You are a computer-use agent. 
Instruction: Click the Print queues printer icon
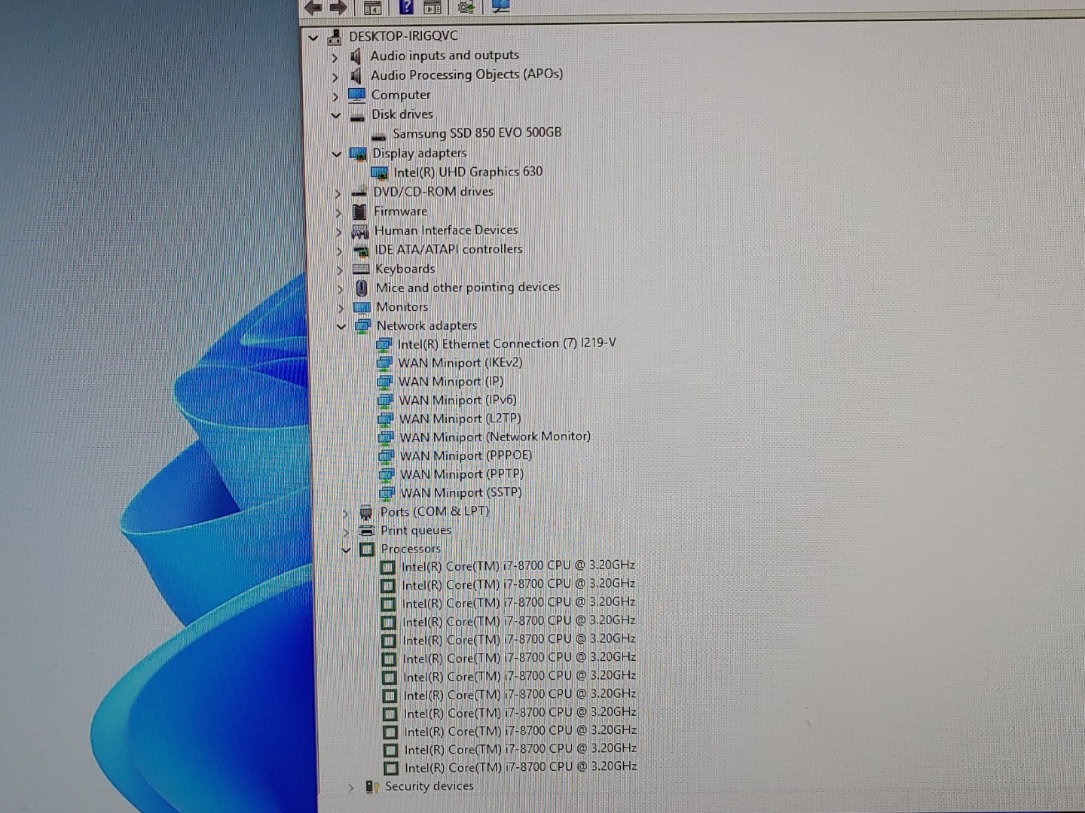[367, 531]
